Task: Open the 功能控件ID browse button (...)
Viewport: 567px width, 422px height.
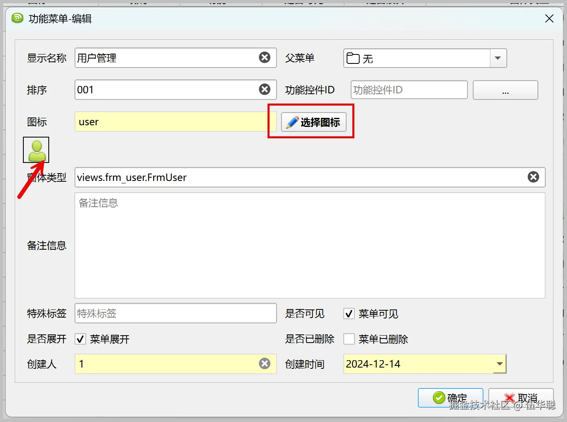Action: coord(506,90)
